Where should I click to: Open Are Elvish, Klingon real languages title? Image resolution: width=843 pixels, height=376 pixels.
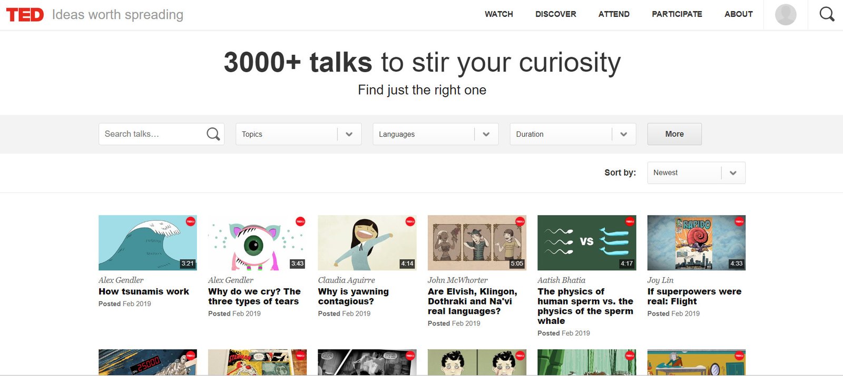pyautogui.click(x=473, y=301)
